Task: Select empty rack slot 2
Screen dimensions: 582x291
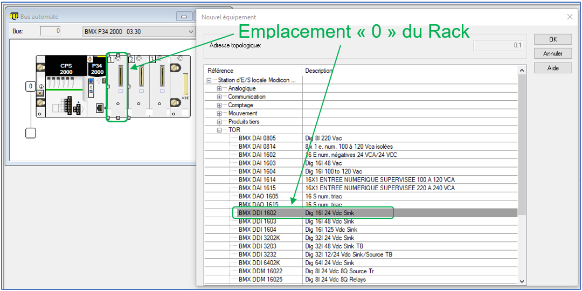Action: 138,86
